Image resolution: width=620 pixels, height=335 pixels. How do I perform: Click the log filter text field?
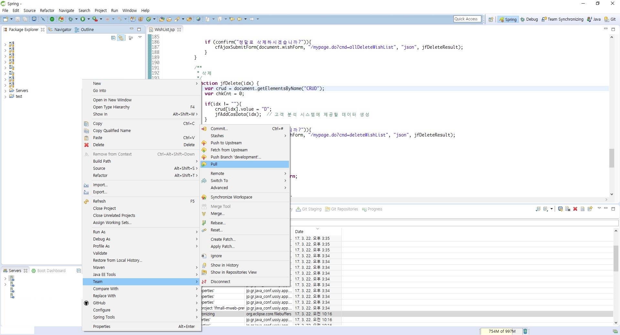454,223
